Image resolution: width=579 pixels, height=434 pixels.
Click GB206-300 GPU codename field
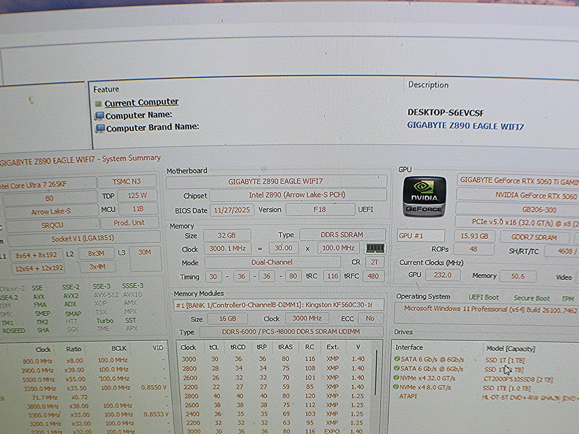517,210
